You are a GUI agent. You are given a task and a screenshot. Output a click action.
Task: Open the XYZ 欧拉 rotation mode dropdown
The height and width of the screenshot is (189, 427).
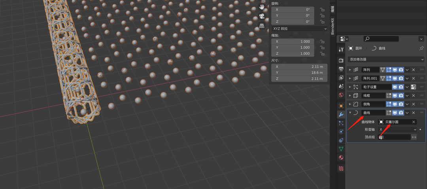[299, 28]
